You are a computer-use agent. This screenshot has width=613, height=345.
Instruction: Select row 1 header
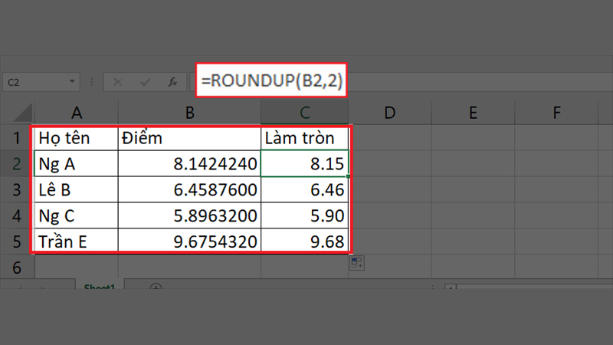[x=17, y=138]
